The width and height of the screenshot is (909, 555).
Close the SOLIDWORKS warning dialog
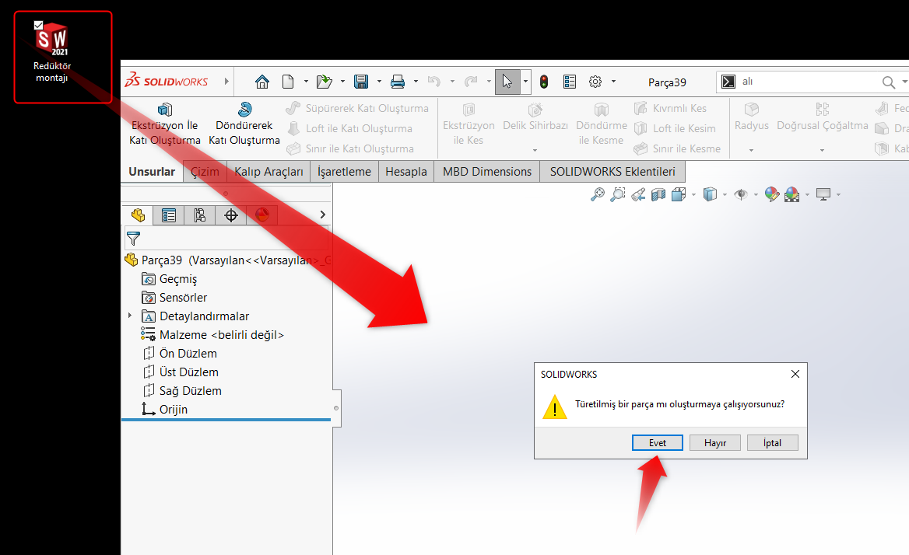pos(795,374)
